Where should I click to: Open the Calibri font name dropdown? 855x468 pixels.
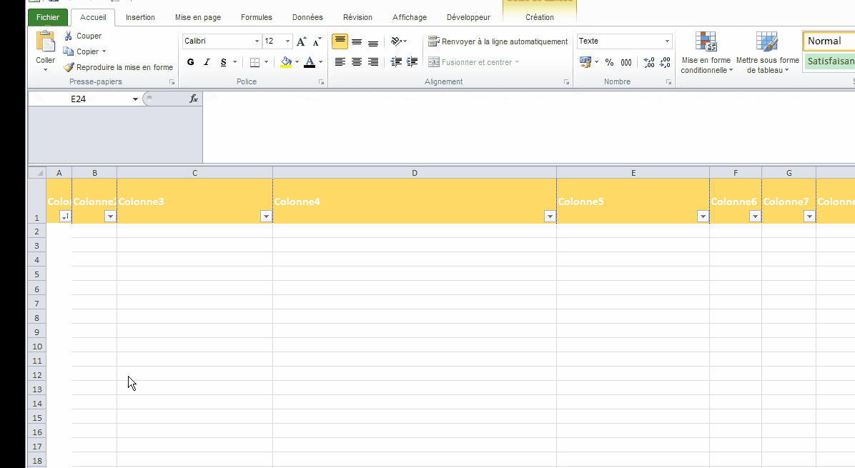tap(257, 41)
